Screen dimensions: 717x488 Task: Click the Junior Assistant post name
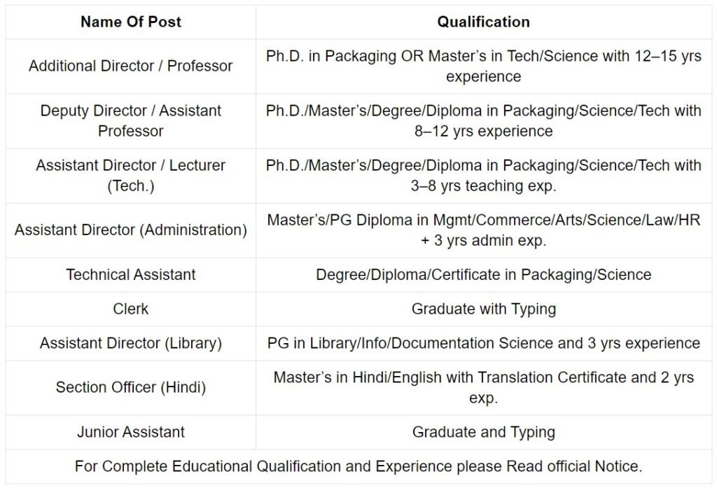point(131,432)
